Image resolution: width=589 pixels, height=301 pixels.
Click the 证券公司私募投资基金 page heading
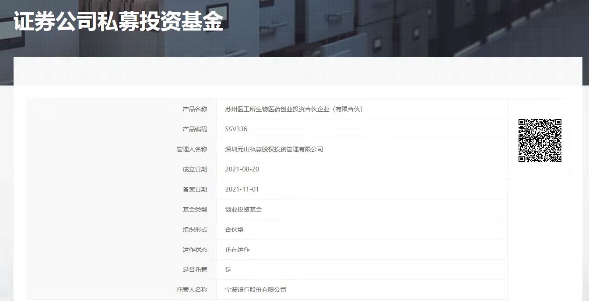pos(118,21)
